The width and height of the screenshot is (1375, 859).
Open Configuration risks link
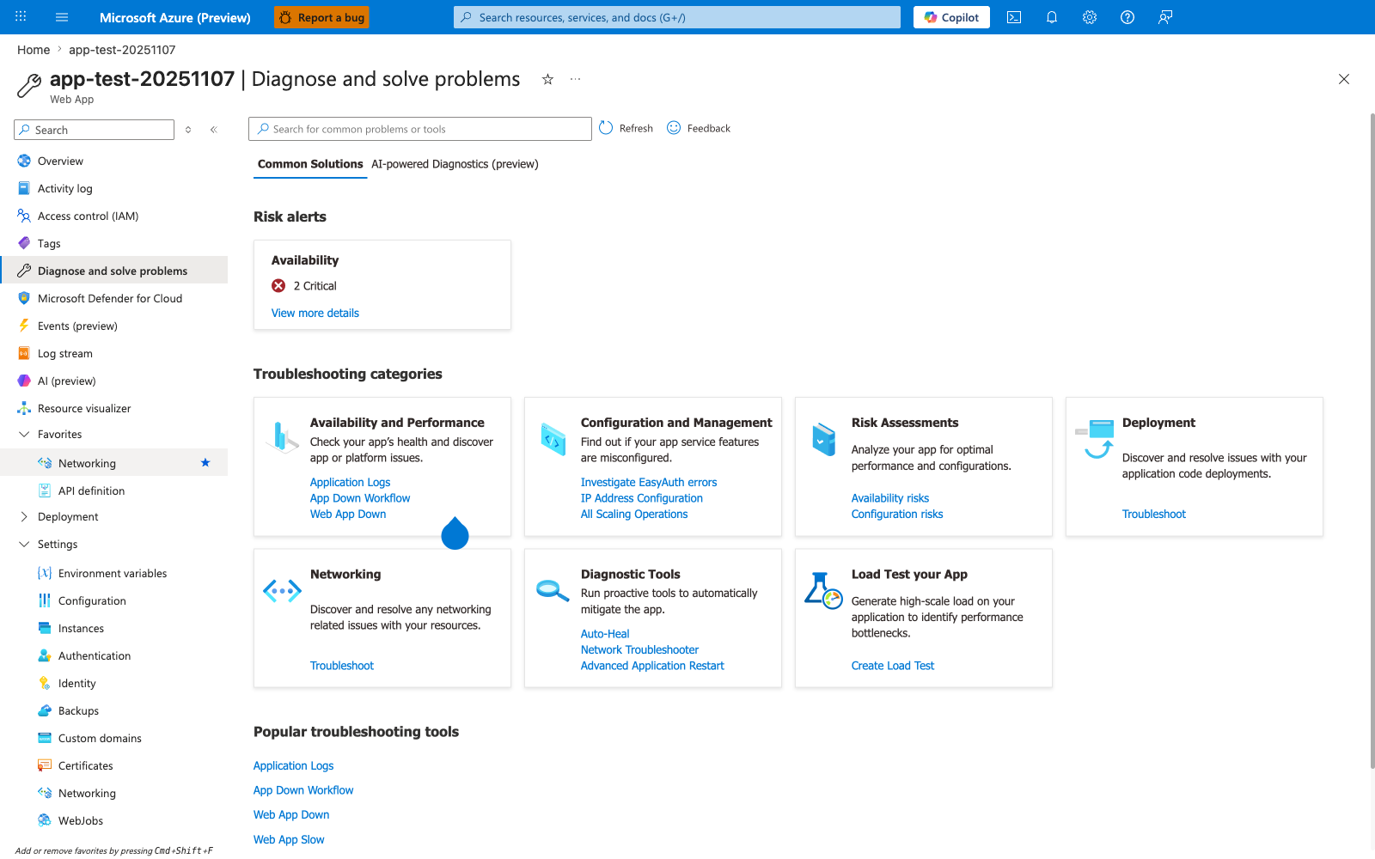pos(897,515)
